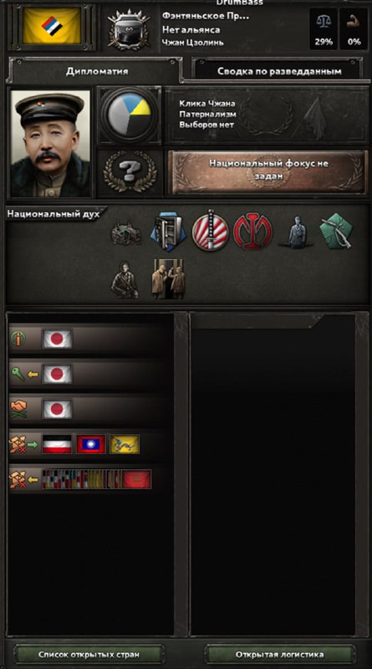Click the safe vault national spirit icon

pyautogui.click(x=168, y=232)
